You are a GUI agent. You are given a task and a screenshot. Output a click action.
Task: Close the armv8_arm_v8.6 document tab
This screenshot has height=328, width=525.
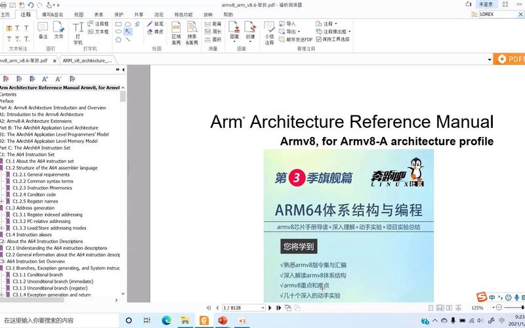(x=54, y=61)
